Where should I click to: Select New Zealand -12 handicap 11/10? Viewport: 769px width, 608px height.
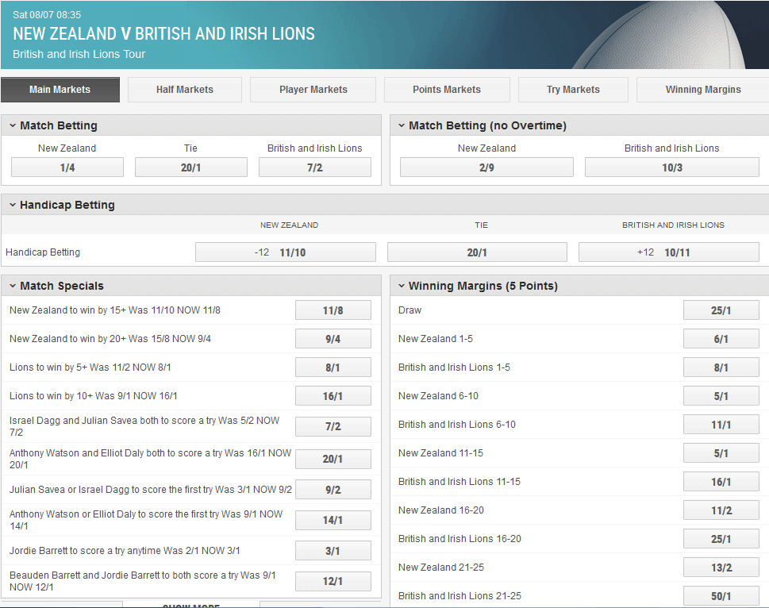click(x=286, y=252)
